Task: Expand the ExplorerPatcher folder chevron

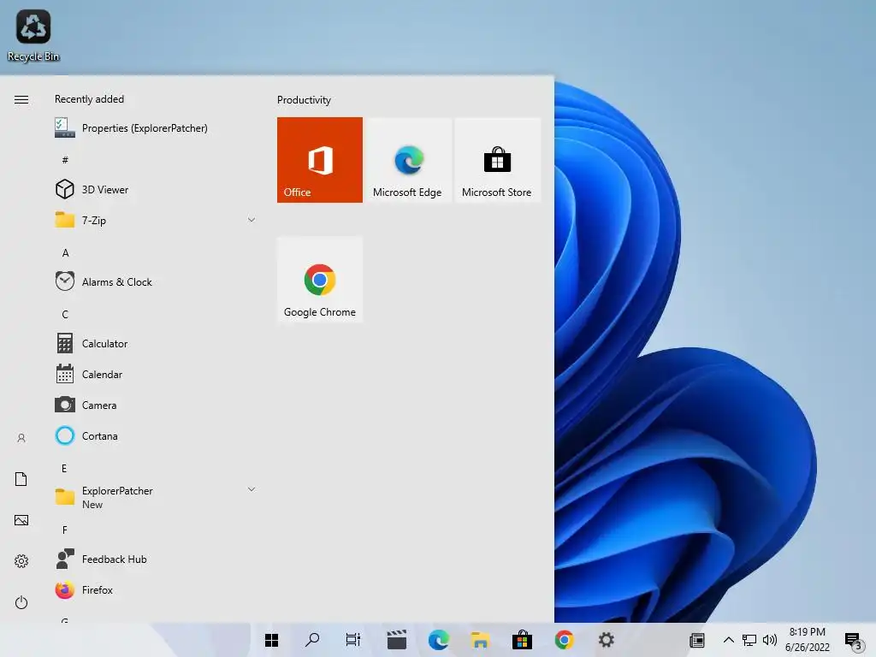Action: tap(252, 488)
